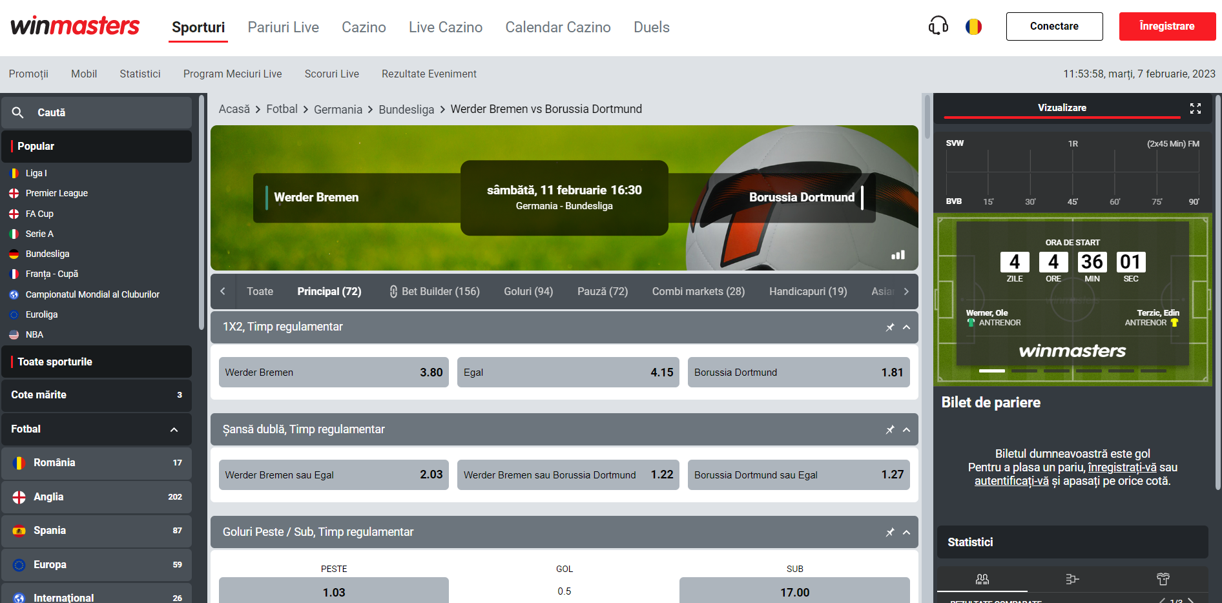This screenshot has height=603, width=1222.
Task: Open Cote mărite sidebar item
Action: tap(97, 395)
